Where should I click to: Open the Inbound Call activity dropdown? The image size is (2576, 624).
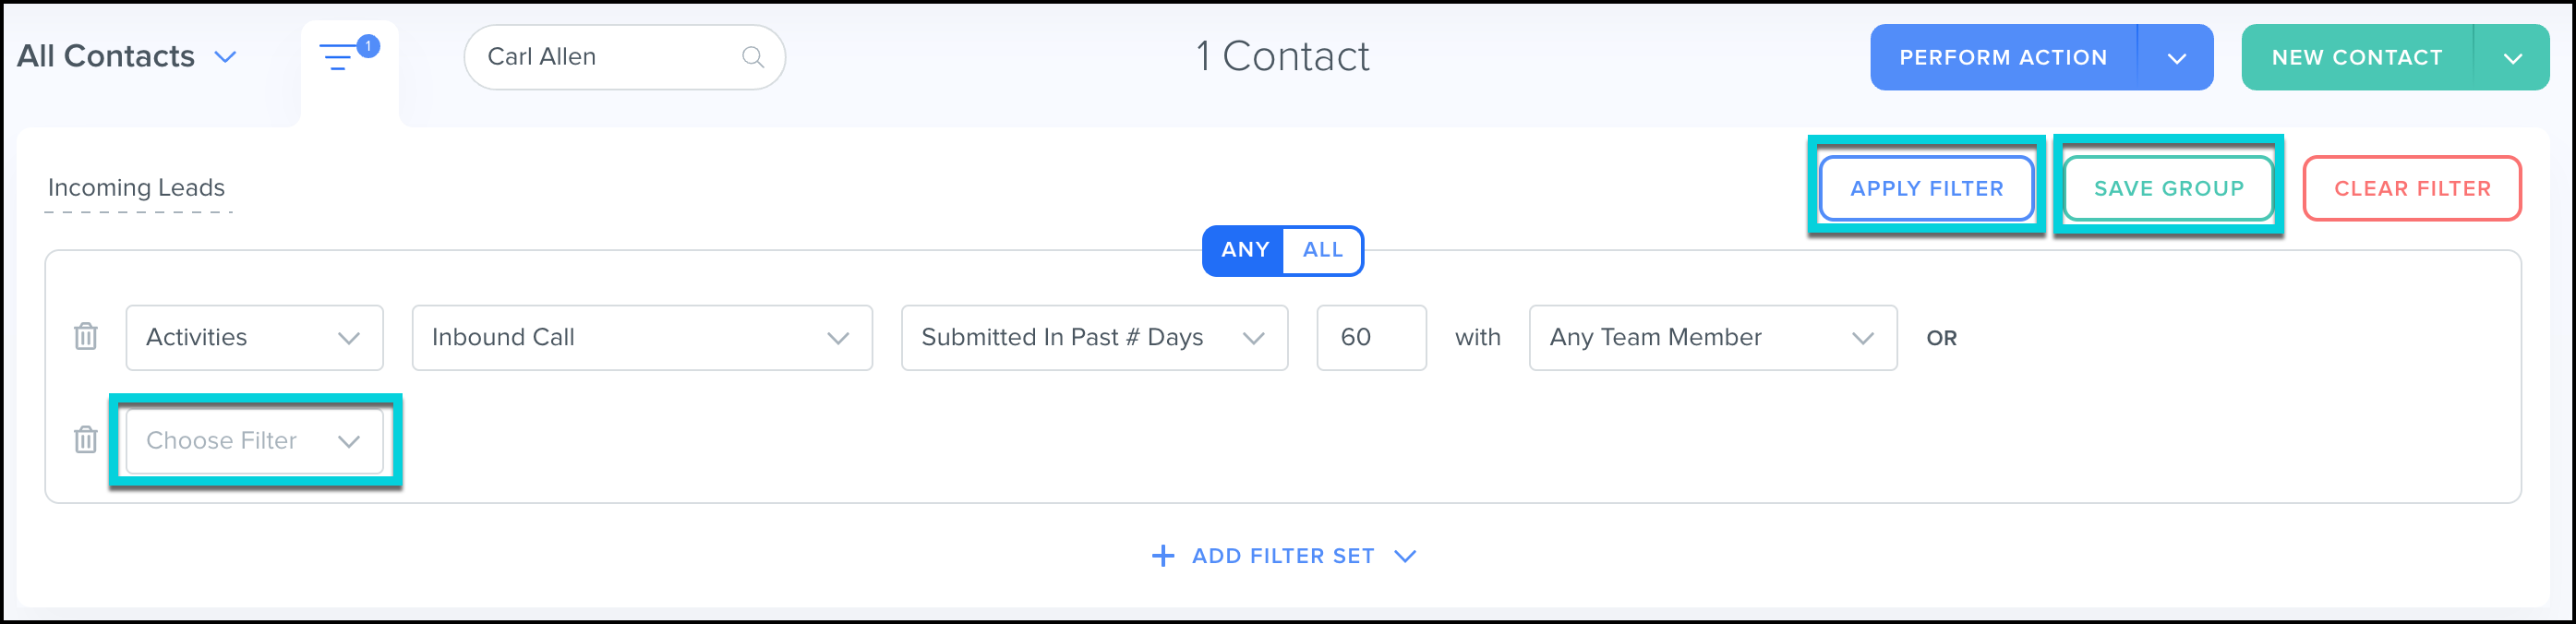click(x=641, y=338)
